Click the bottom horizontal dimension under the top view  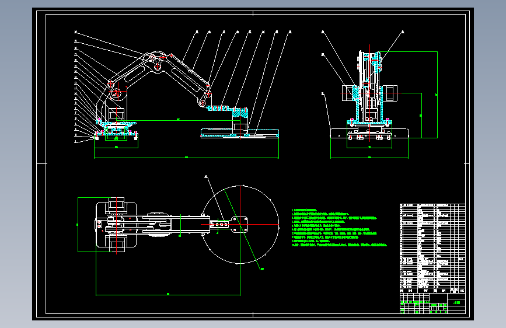point(168,295)
